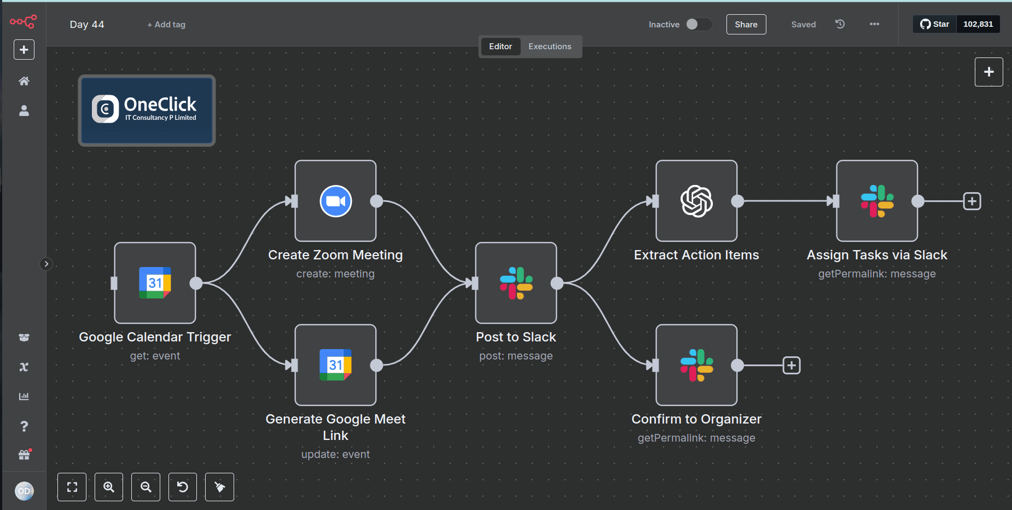Select the Google Calendar Trigger node
Viewport: 1012px width, 510px height.
coord(155,283)
